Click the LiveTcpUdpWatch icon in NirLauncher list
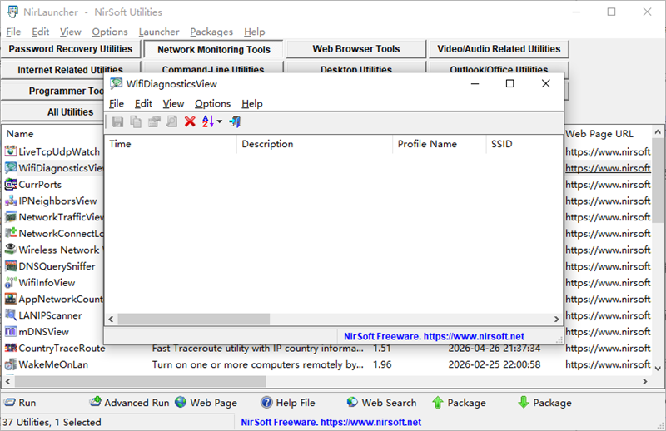The height and width of the screenshot is (431, 666). click(x=11, y=151)
